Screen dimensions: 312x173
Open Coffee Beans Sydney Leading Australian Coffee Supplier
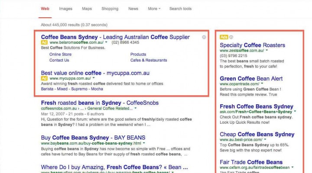115,37
